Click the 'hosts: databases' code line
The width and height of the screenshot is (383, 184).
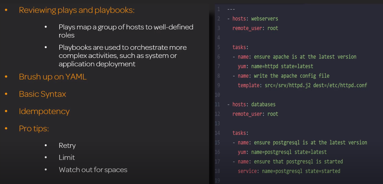pyautogui.click(x=254, y=104)
